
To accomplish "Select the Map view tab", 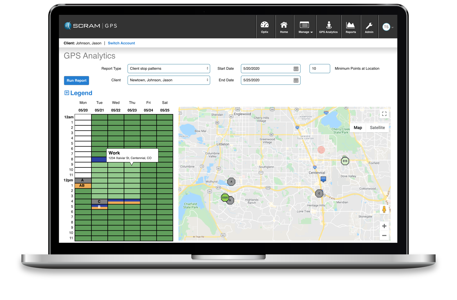I will tap(358, 127).
